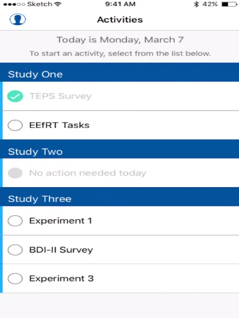Screen dimensions: 239x318
Task: Tap the Study Three section header
Action: [x=119, y=197]
